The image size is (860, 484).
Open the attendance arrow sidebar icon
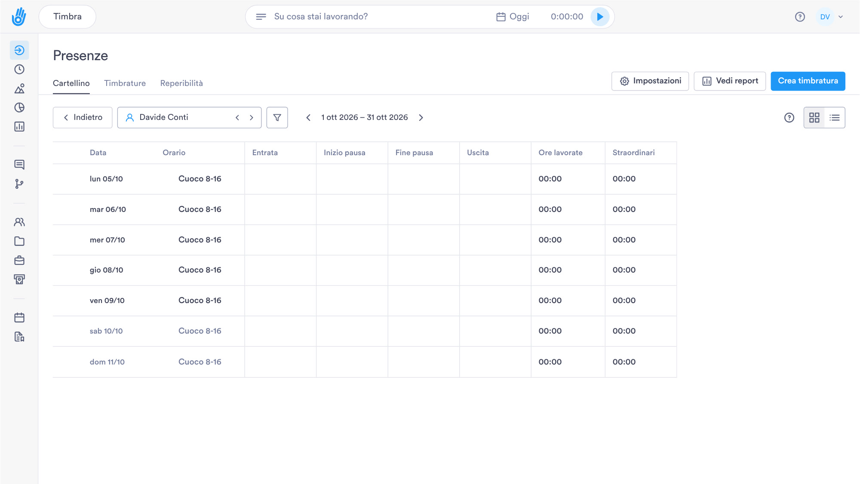[x=19, y=50]
